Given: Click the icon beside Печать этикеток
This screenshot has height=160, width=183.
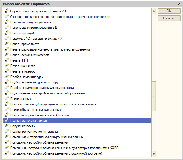Looking at the screenshot, I should (x=7, y=71).
